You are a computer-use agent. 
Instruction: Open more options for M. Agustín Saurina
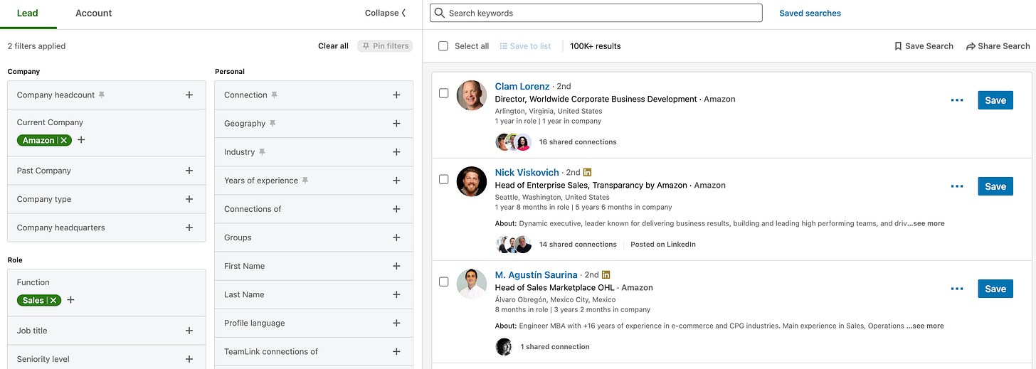pyautogui.click(x=957, y=289)
